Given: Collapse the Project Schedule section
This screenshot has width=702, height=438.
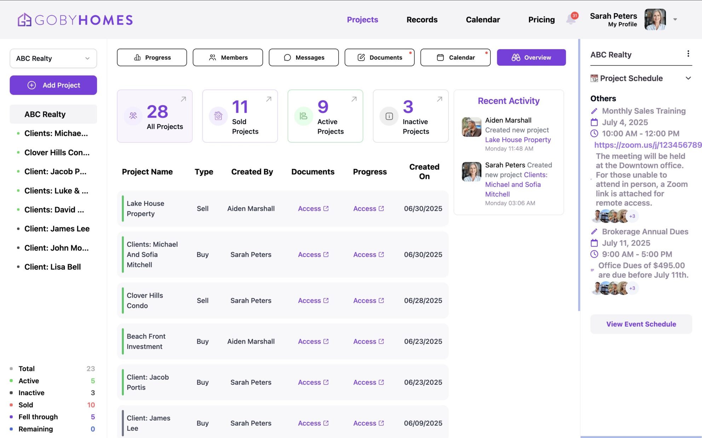Looking at the screenshot, I should pyautogui.click(x=688, y=78).
